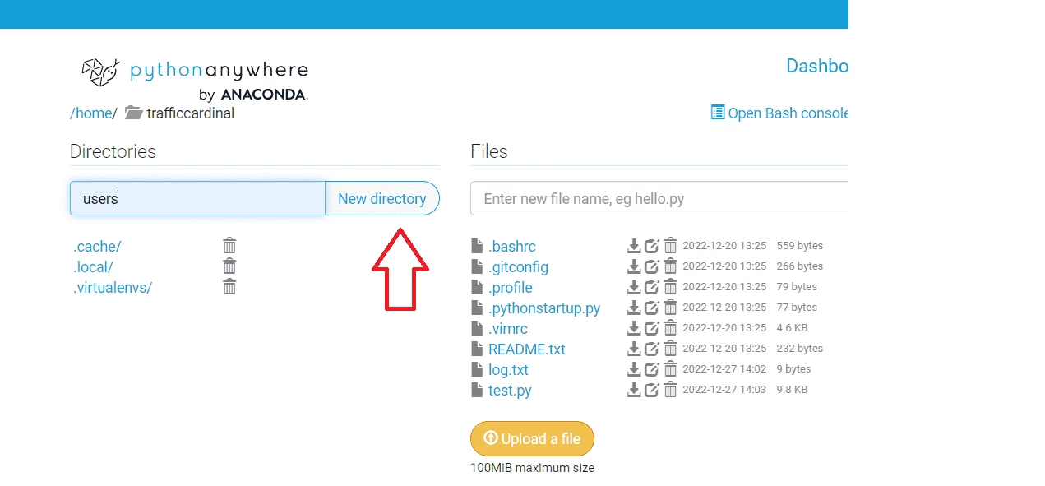Open the .virtualenvs/ directory
Viewport: 1045px width, 486px height.
tap(113, 288)
